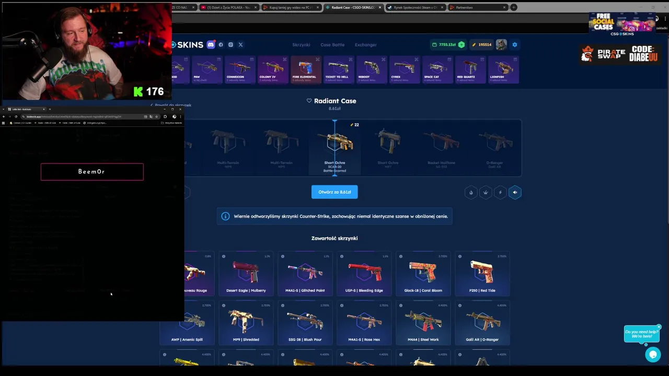Open the Pirate Swap banner

point(619,54)
